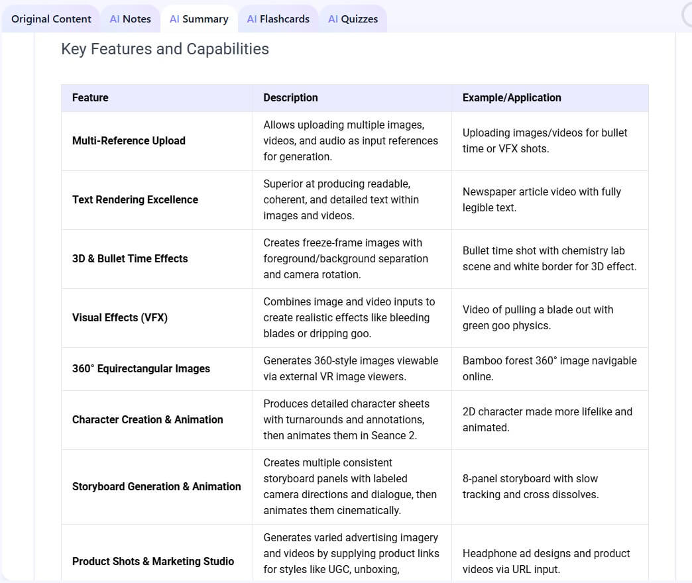The width and height of the screenshot is (692, 583).
Task: Click the Description column header
Action: (x=290, y=97)
